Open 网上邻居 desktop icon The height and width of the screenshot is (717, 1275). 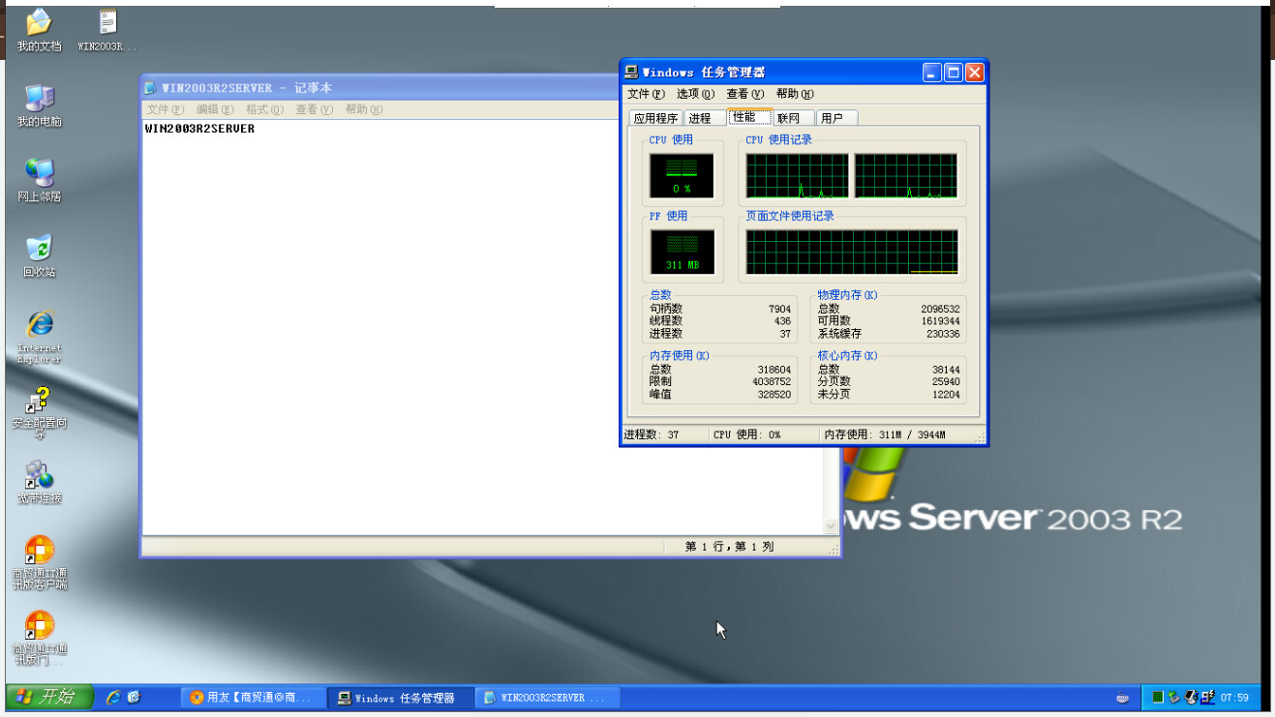(39, 174)
